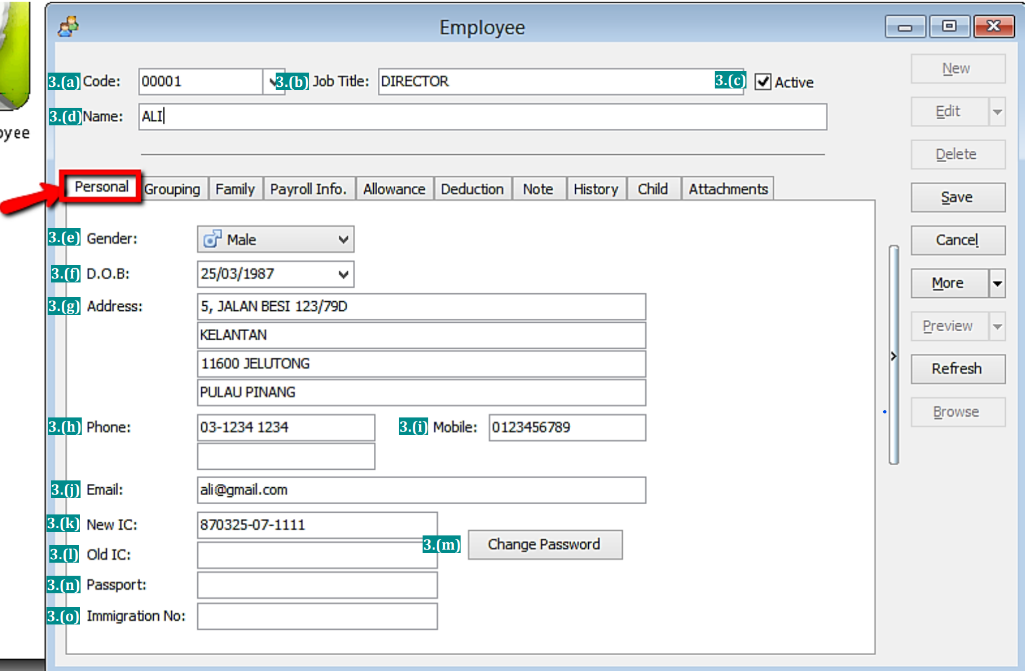Screen dimensions: 1025x671
Task: Maximize the Employee window
Action: click(949, 27)
